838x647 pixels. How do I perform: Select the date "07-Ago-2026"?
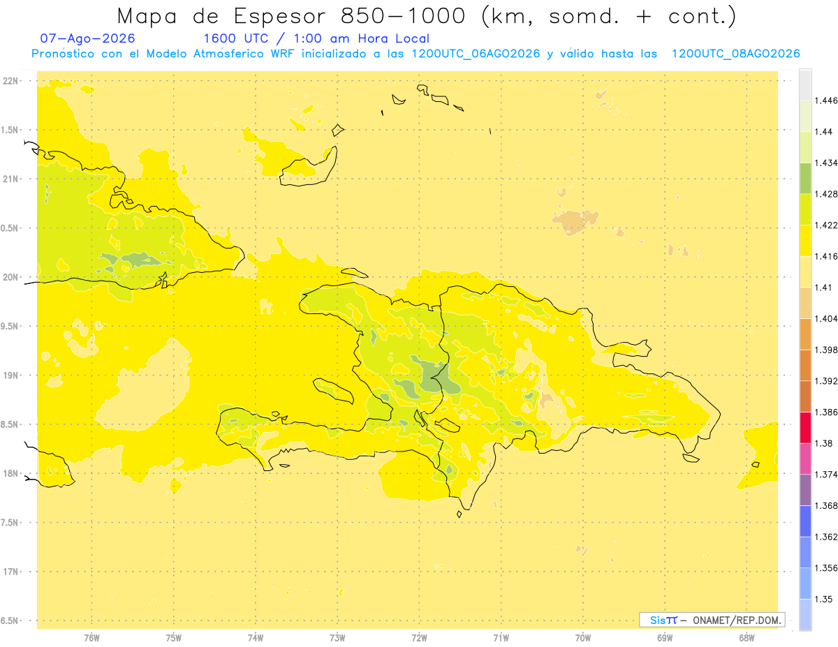87,38
